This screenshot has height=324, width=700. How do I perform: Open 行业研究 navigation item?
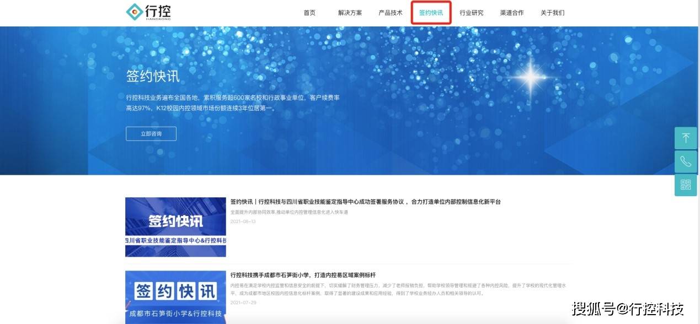[472, 13]
